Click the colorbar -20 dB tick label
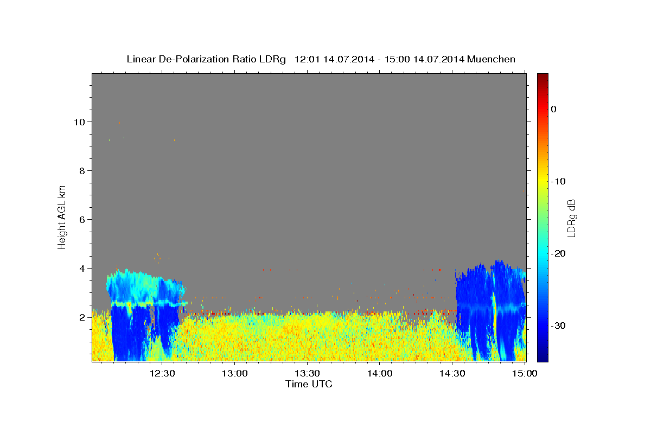This screenshot has height=434, width=651. click(x=559, y=253)
